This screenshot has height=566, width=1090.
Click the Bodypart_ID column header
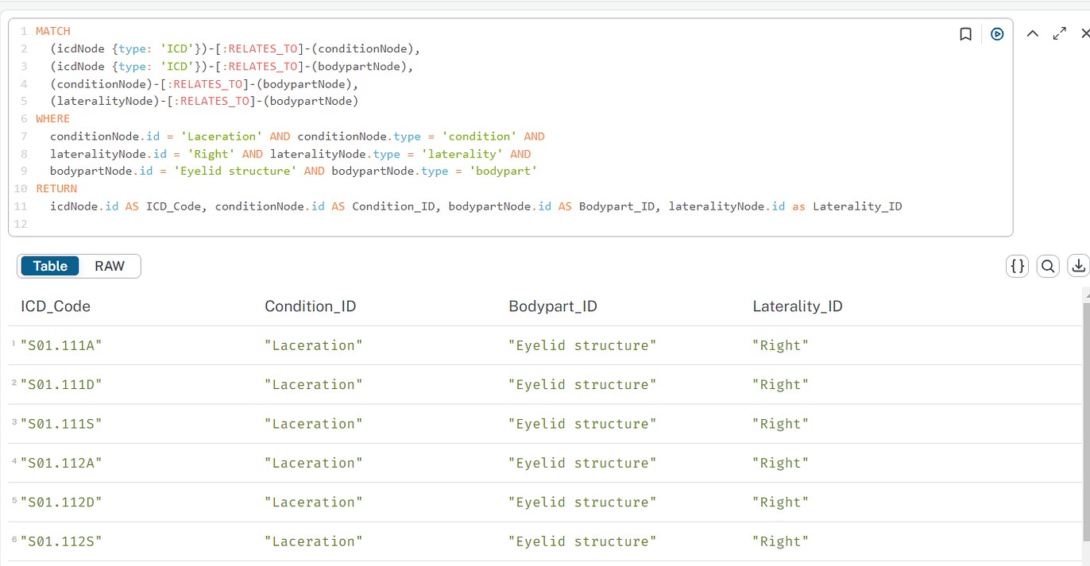click(553, 306)
